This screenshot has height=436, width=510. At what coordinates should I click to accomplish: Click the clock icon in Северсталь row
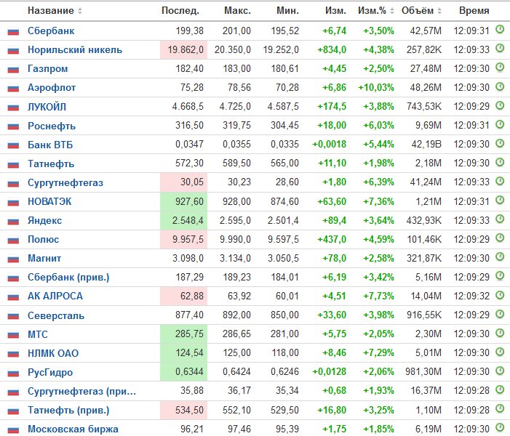coord(500,314)
